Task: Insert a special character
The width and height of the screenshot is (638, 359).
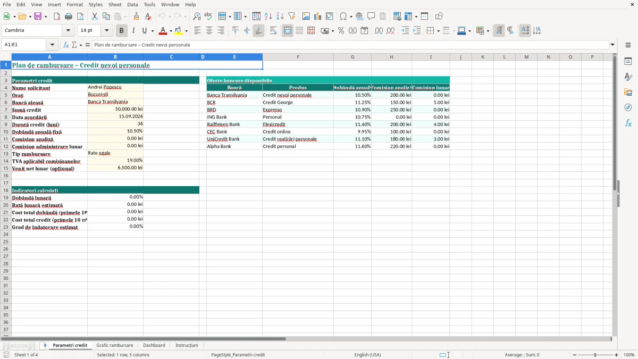Action: point(343,16)
